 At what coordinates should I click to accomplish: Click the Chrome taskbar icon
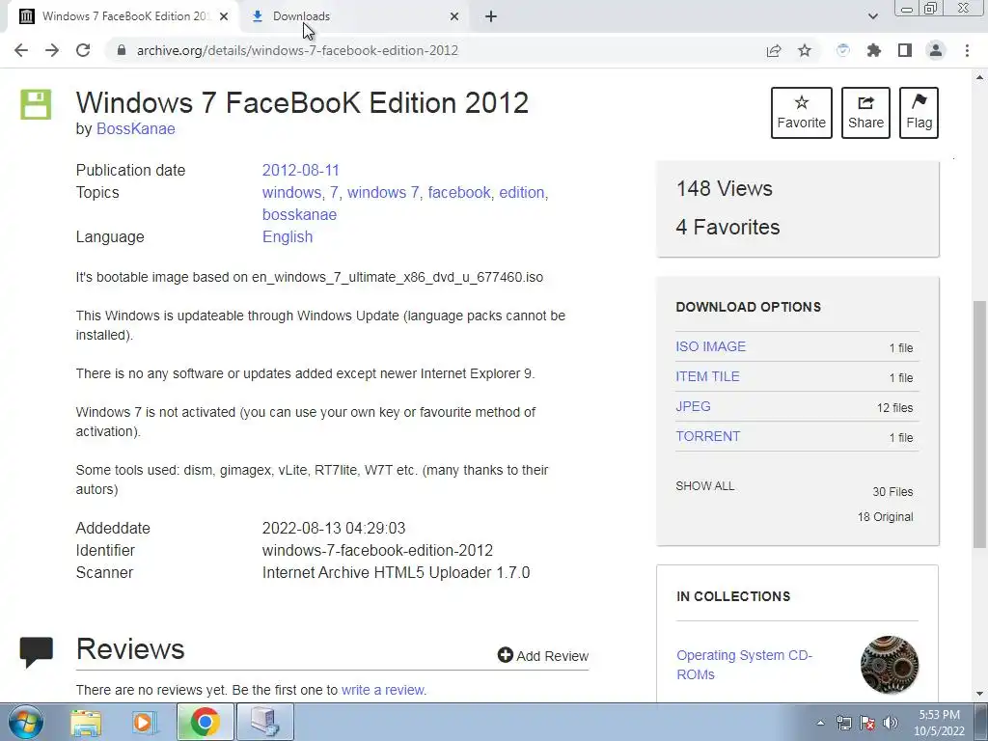pyautogui.click(x=205, y=722)
